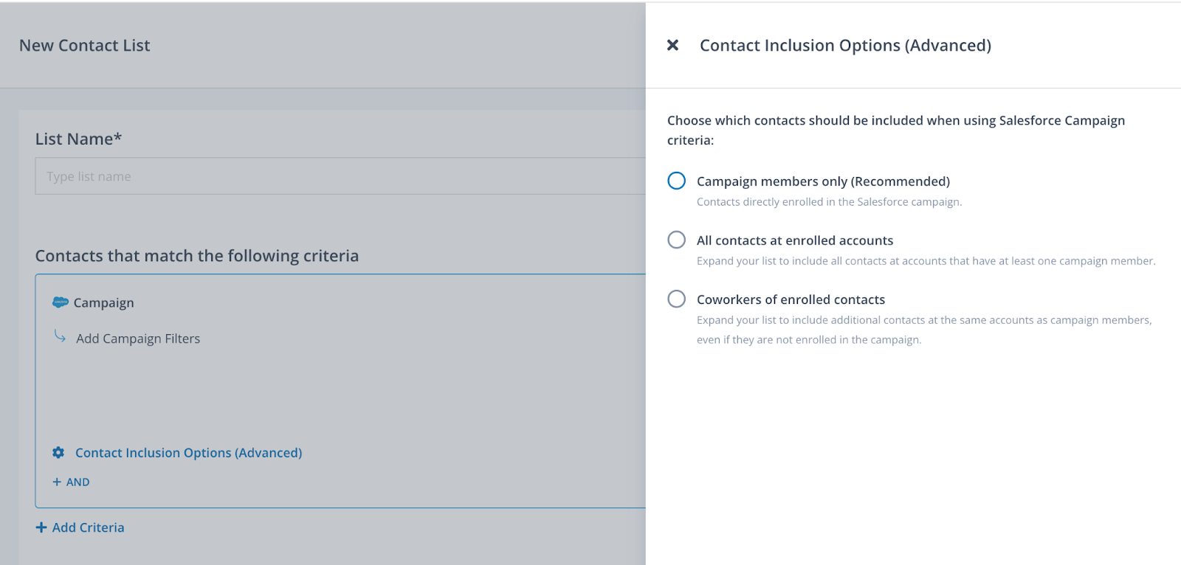This screenshot has width=1181, height=565.
Task: Click the plus icon next to AND
Action: 57,482
